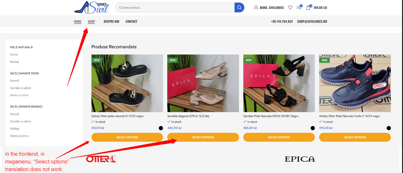Click title Saboți Otter piele naturală D-3720 negru

[117, 116]
